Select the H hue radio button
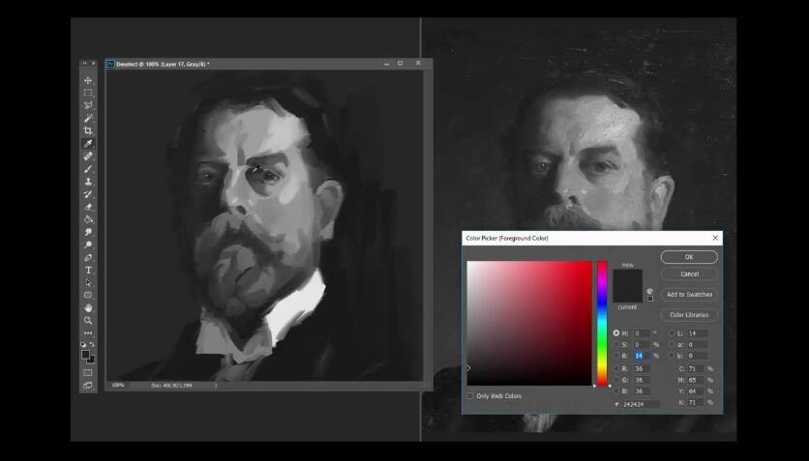 [x=616, y=333]
